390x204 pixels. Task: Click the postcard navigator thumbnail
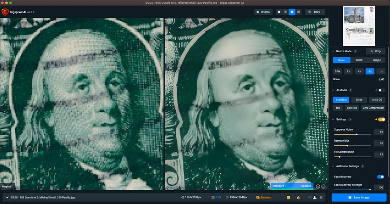(359, 26)
